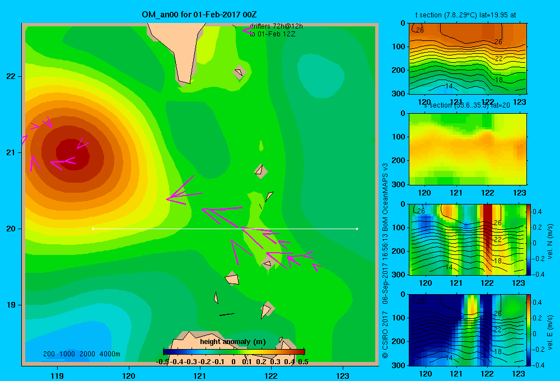Click the main map latitude tick label 21
560x381 pixels.
11,152
